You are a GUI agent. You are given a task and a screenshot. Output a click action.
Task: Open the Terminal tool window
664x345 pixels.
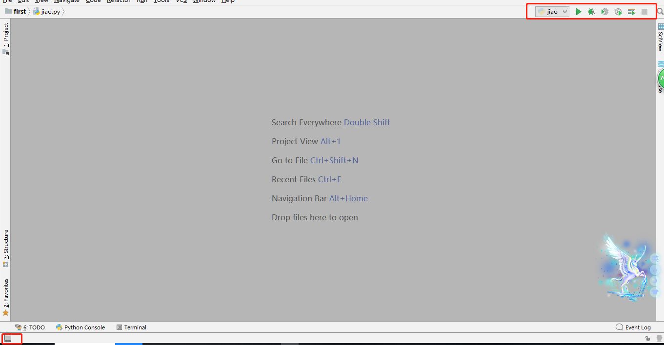[131, 327]
